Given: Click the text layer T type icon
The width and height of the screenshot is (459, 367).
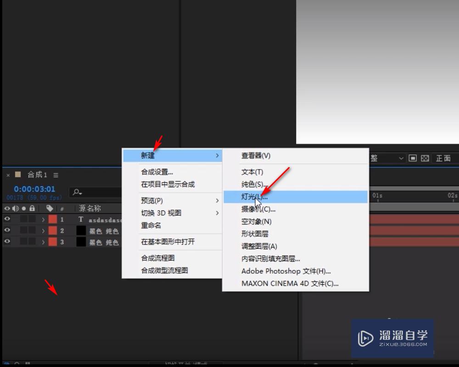Looking at the screenshot, I should pos(81,219).
